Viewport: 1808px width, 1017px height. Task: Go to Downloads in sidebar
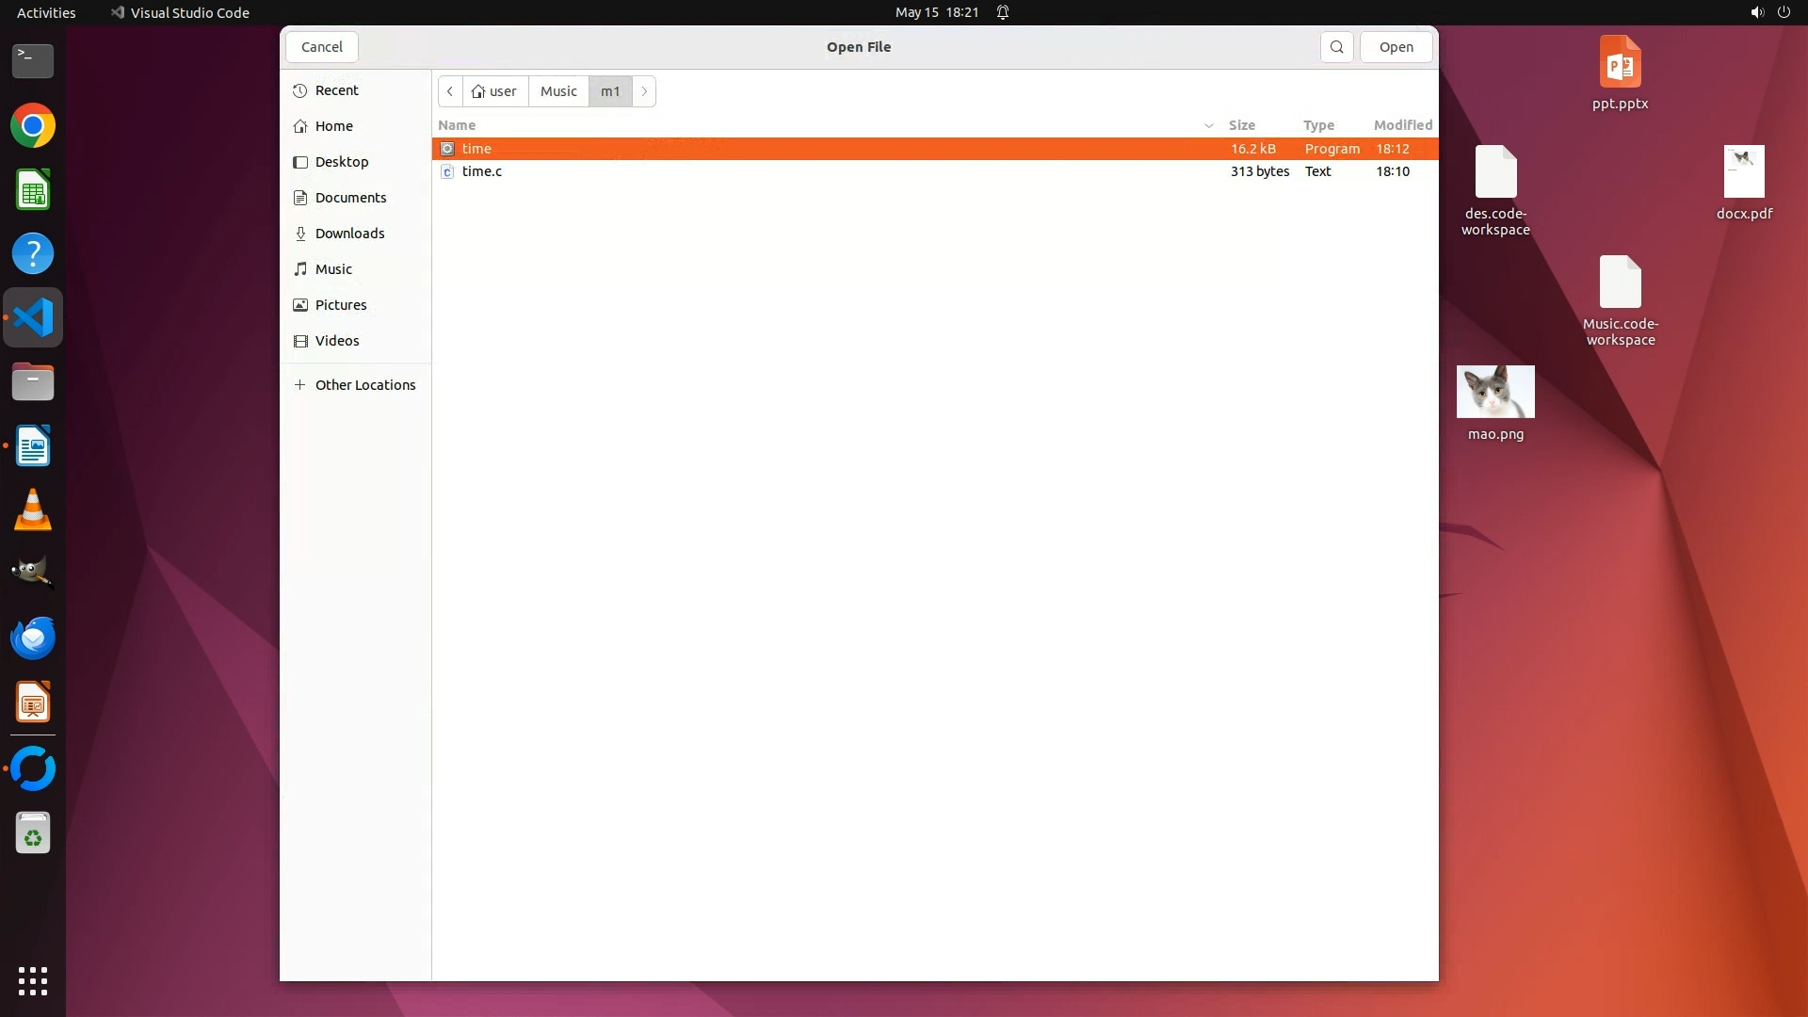[349, 234]
